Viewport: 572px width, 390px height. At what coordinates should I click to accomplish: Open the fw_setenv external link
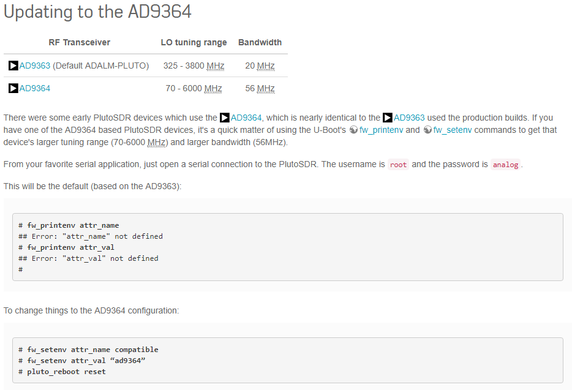click(453, 130)
